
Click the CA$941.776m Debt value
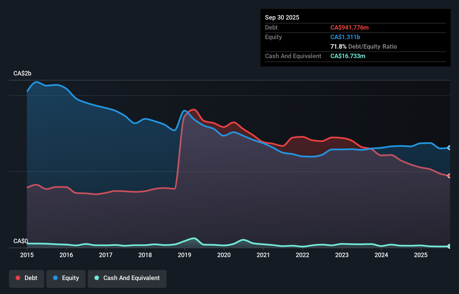(350, 28)
